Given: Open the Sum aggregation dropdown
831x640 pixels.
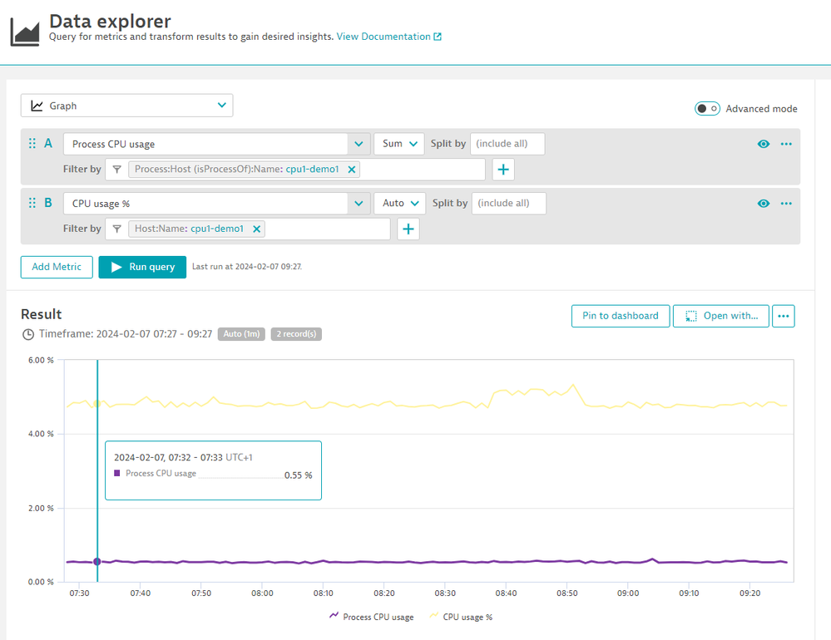Looking at the screenshot, I should tap(399, 144).
